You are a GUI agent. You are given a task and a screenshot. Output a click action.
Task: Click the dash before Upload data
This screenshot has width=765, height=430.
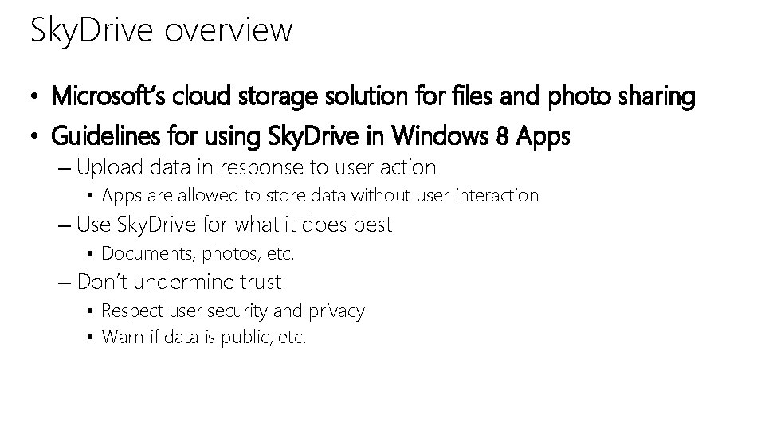coord(65,169)
